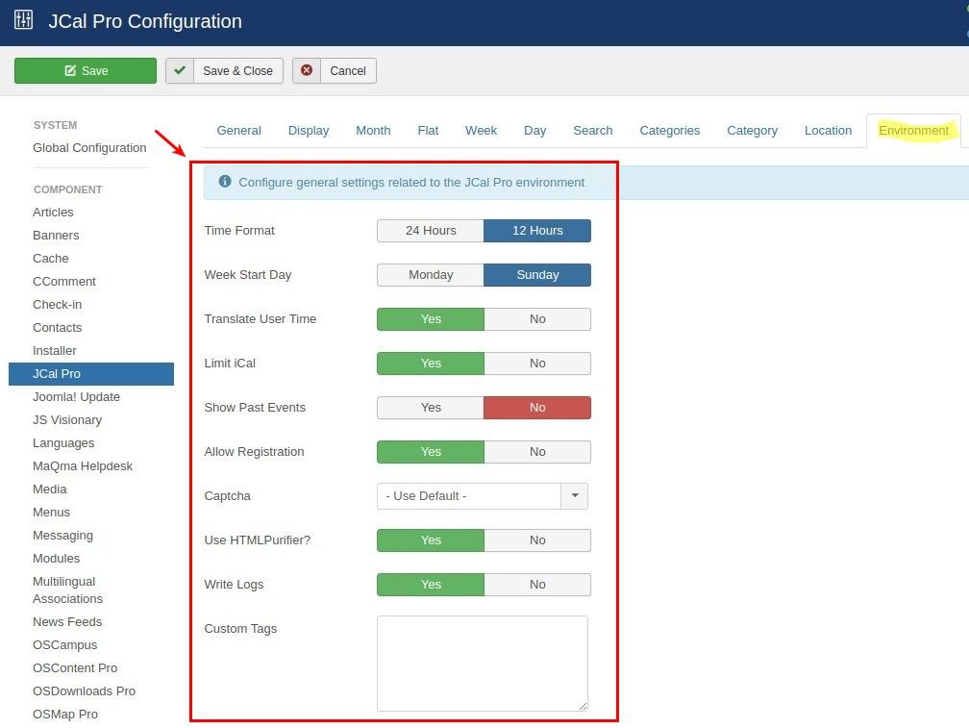This screenshot has width=969, height=728.
Task: Select the JCal Pro sidebar item
Action: pyautogui.click(x=91, y=374)
